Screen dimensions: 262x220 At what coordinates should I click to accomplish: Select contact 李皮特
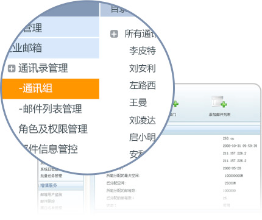coord(143,51)
